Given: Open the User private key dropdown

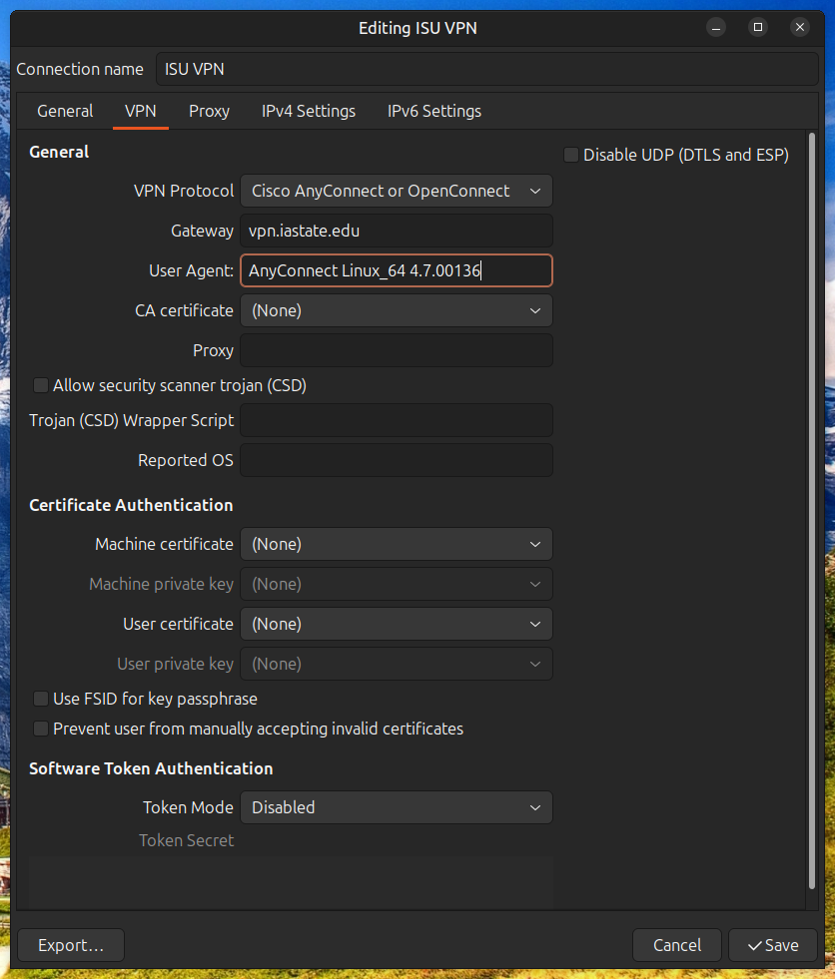Looking at the screenshot, I should (x=397, y=665).
